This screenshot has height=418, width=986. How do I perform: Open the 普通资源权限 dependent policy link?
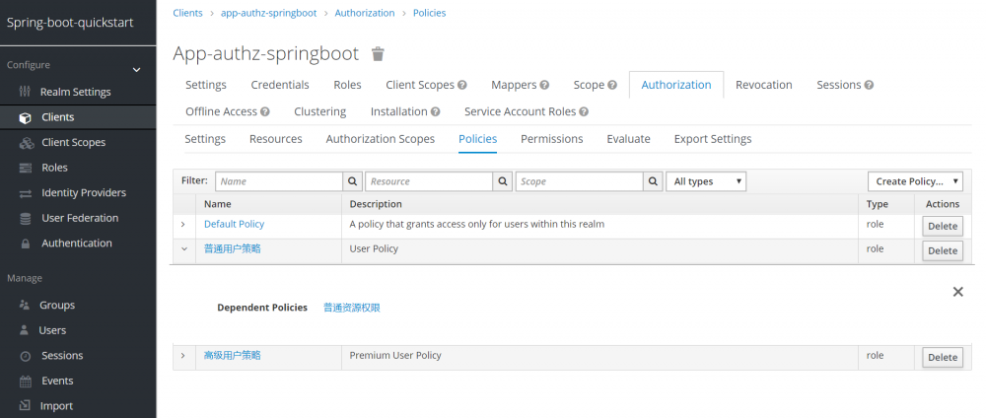(x=352, y=308)
